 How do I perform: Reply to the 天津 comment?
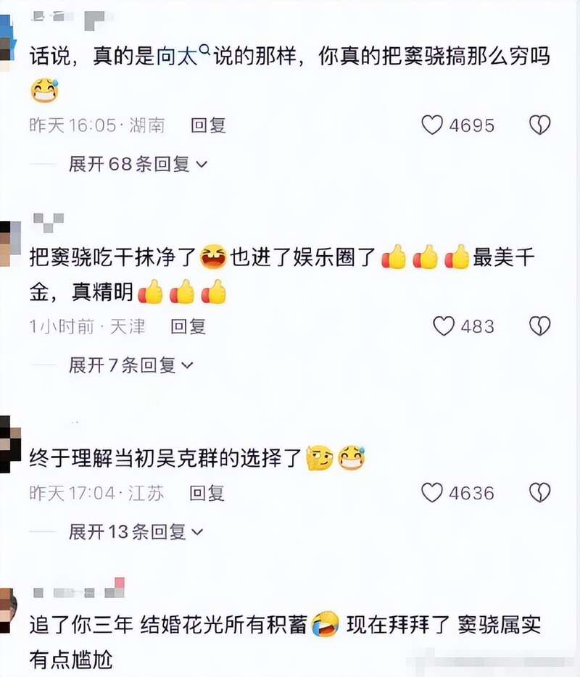188,326
